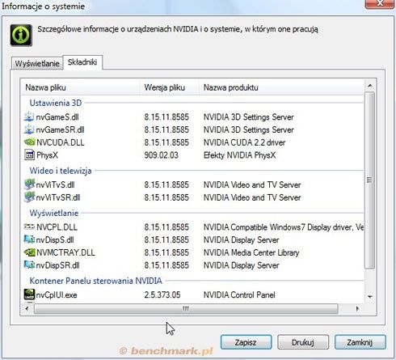Select the nvGameS.dll file name
The width and height of the screenshot is (396, 360).
tap(57, 117)
